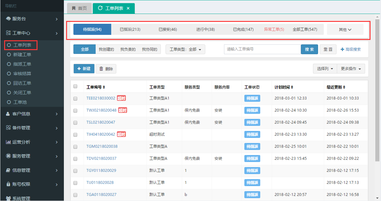Open work order TGA0118020027 link

point(101,194)
